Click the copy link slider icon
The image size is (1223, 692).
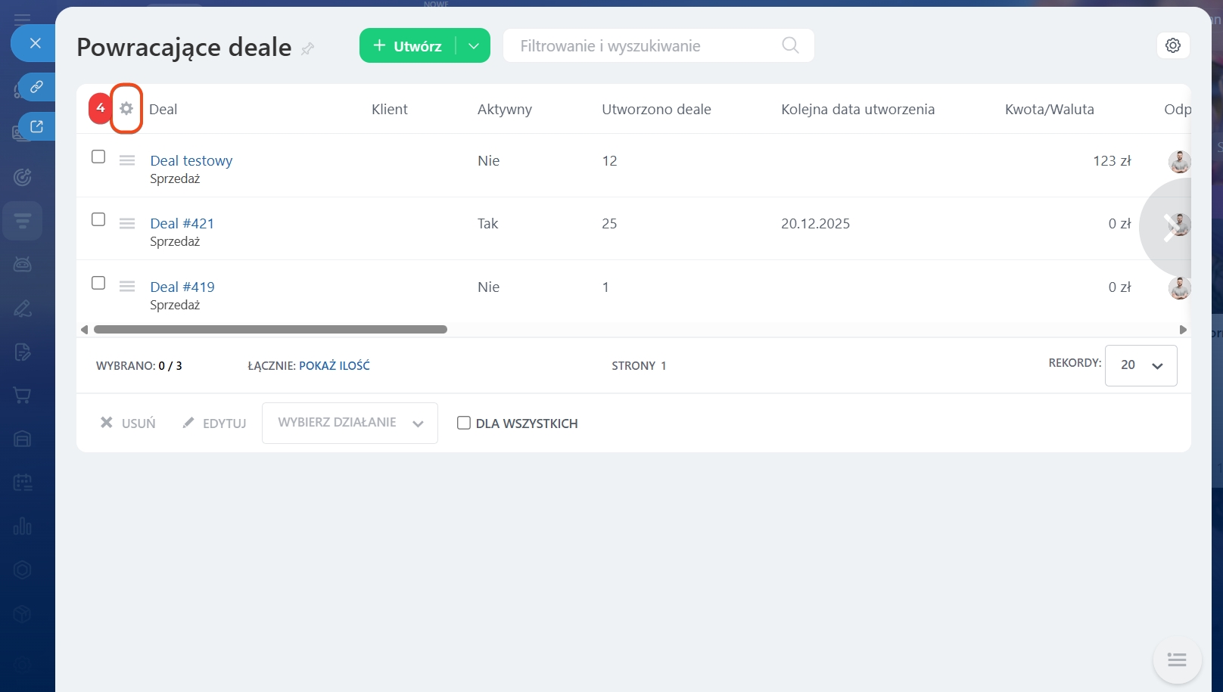point(36,87)
